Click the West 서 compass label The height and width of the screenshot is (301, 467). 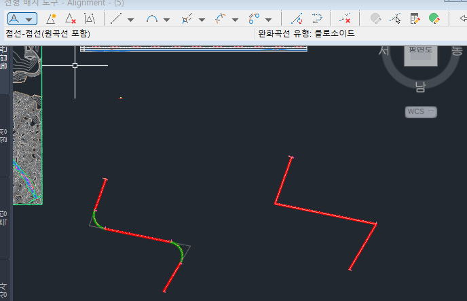point(383,51)
